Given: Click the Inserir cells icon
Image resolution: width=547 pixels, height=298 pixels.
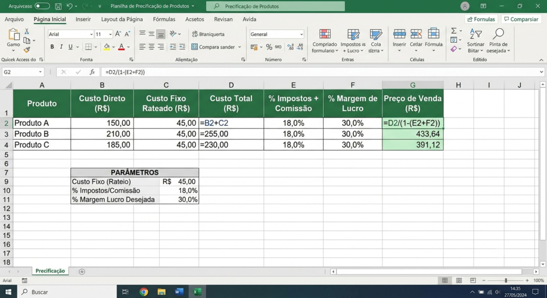Looking at the screenshot, I should coord(400,34).
